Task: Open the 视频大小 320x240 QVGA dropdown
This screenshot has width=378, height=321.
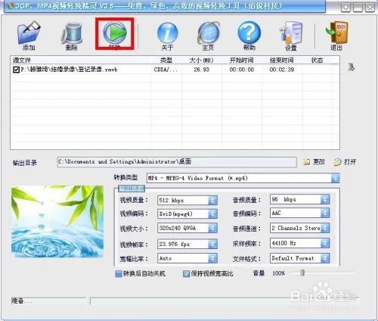Action: click(212, 228)
